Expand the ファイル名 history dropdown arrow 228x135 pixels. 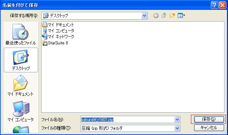click(x=177, y=120)
